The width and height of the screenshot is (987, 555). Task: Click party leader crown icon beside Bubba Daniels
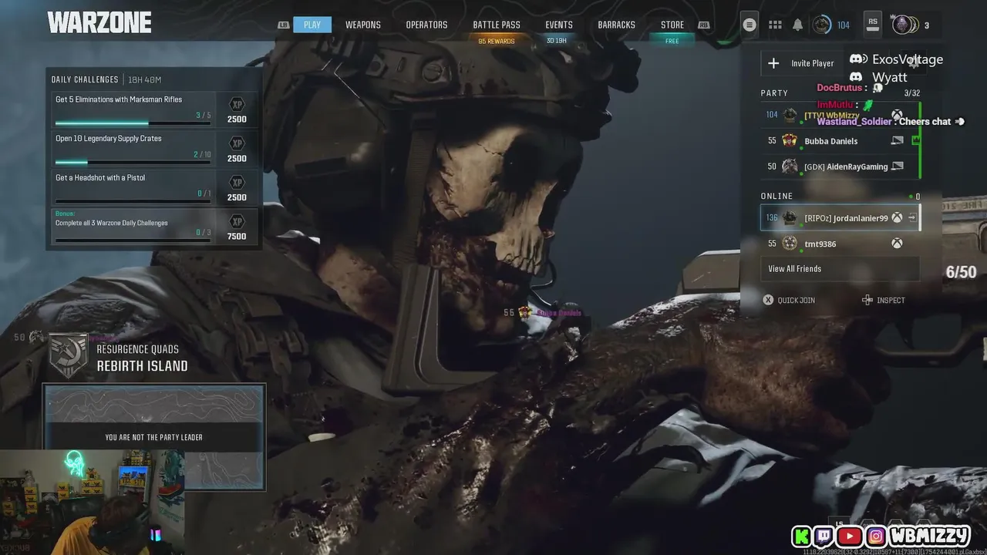pyautogui.click(x=915, y=140)
